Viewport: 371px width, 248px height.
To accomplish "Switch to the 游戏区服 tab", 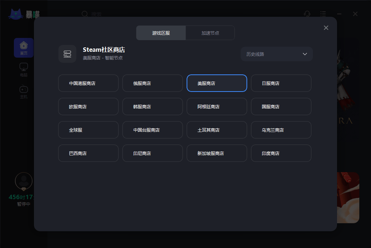I will coord(161,32).
